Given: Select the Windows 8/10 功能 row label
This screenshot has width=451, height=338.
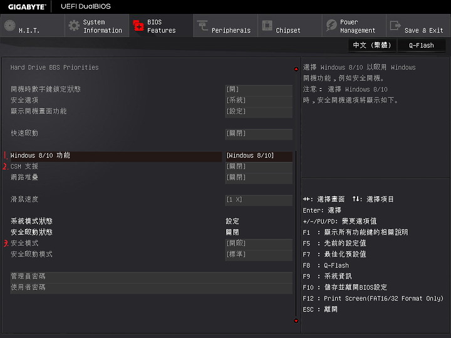Looking at the screenshot, I should pyautogui.click(x=40, y=155).
